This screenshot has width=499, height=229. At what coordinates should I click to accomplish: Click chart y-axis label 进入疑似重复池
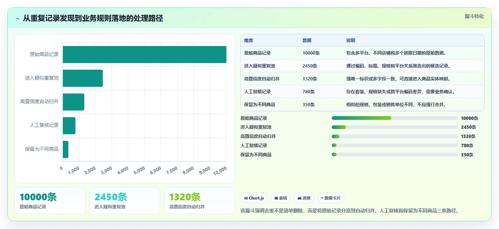pyautogui.click(x=42, y=78)
